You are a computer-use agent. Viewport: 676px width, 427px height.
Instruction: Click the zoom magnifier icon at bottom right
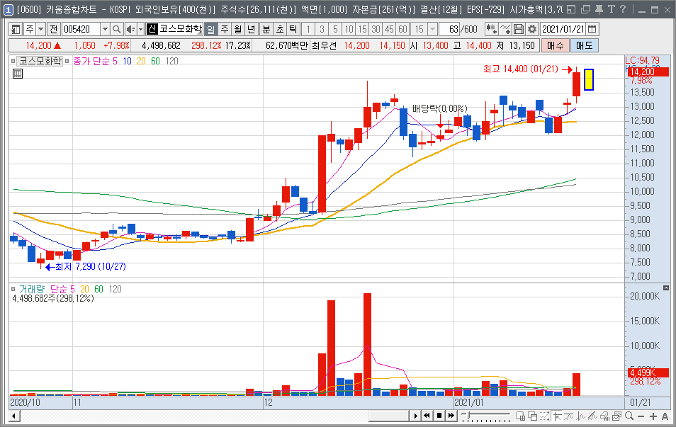pyautogui.click(x=629, y=416)
